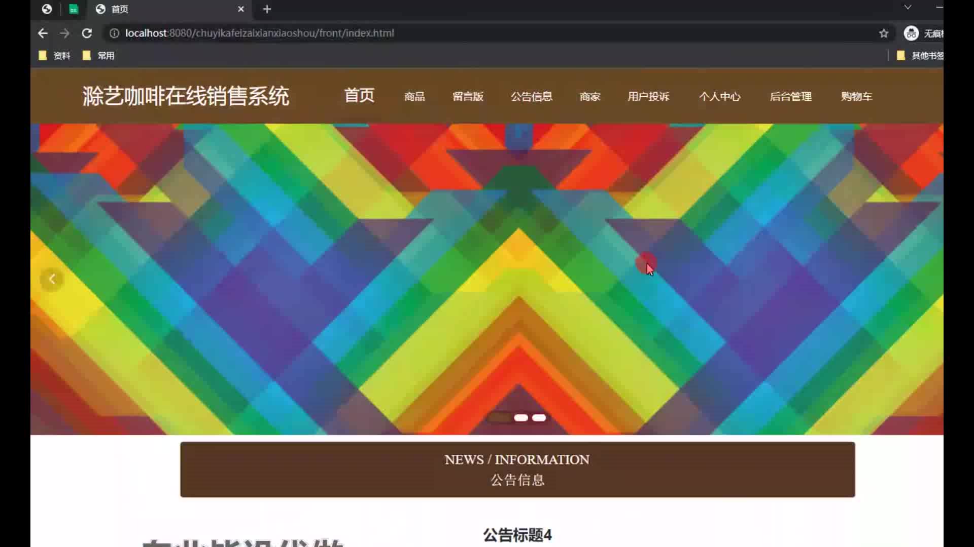974x547 pixels.
Task: Open 购物车 in the navigation bar
Action: click(856, 96)
